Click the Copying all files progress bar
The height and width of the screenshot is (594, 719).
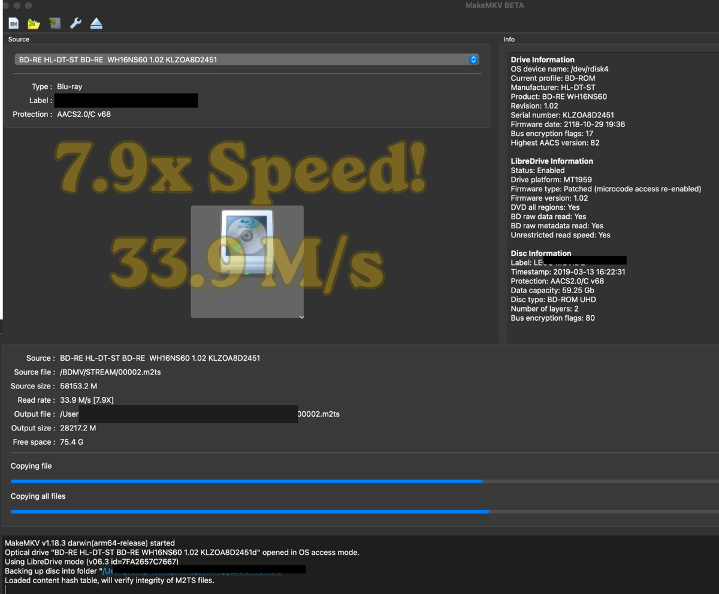click(364, 511)
